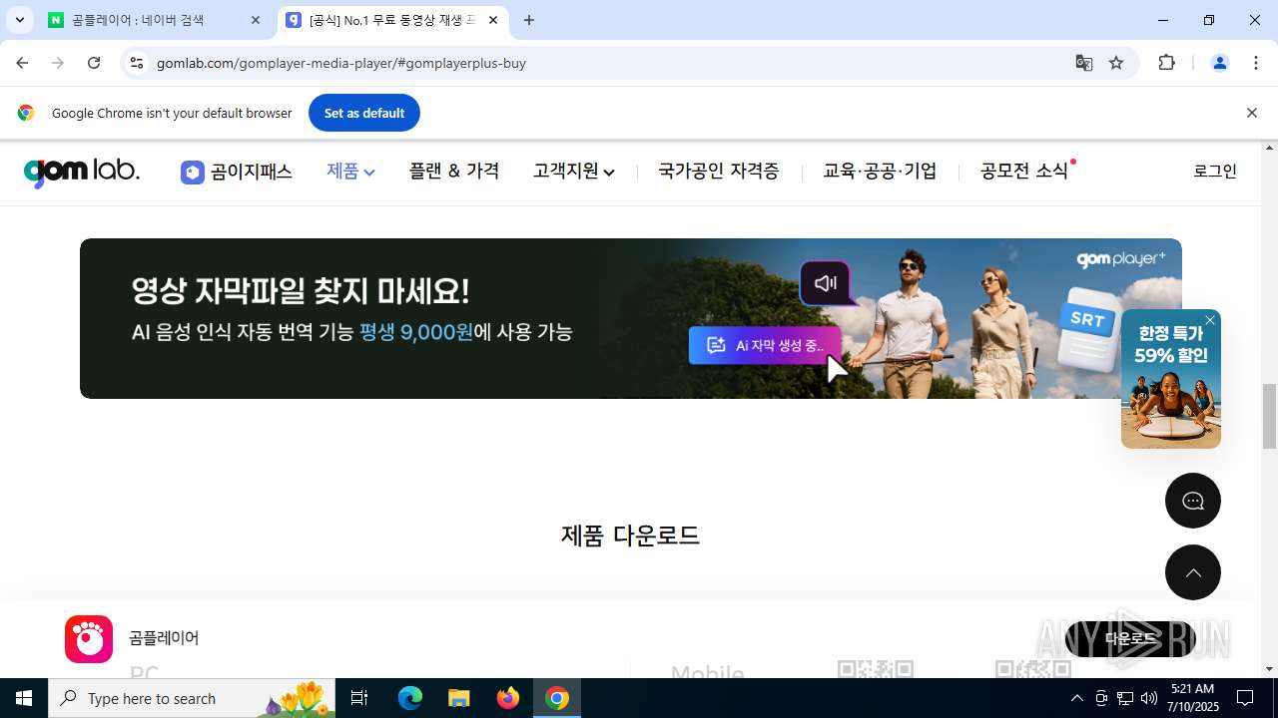Open the Windows Start menu

pyautogui.click(x=24, y=698)
